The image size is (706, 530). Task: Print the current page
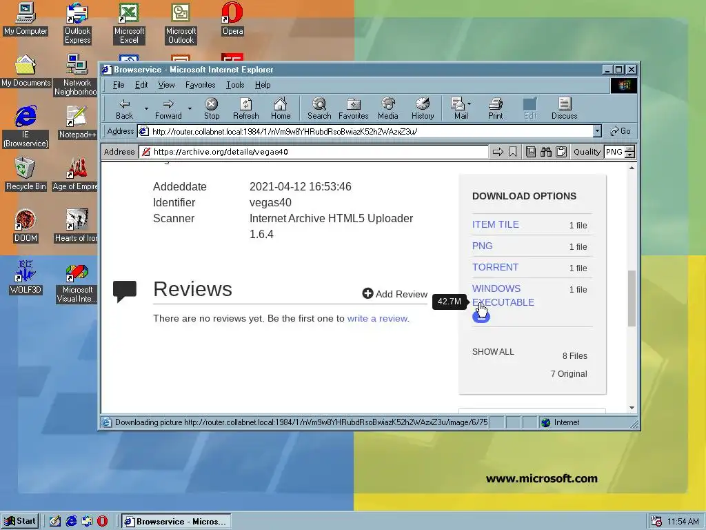[x=495, y=108]
